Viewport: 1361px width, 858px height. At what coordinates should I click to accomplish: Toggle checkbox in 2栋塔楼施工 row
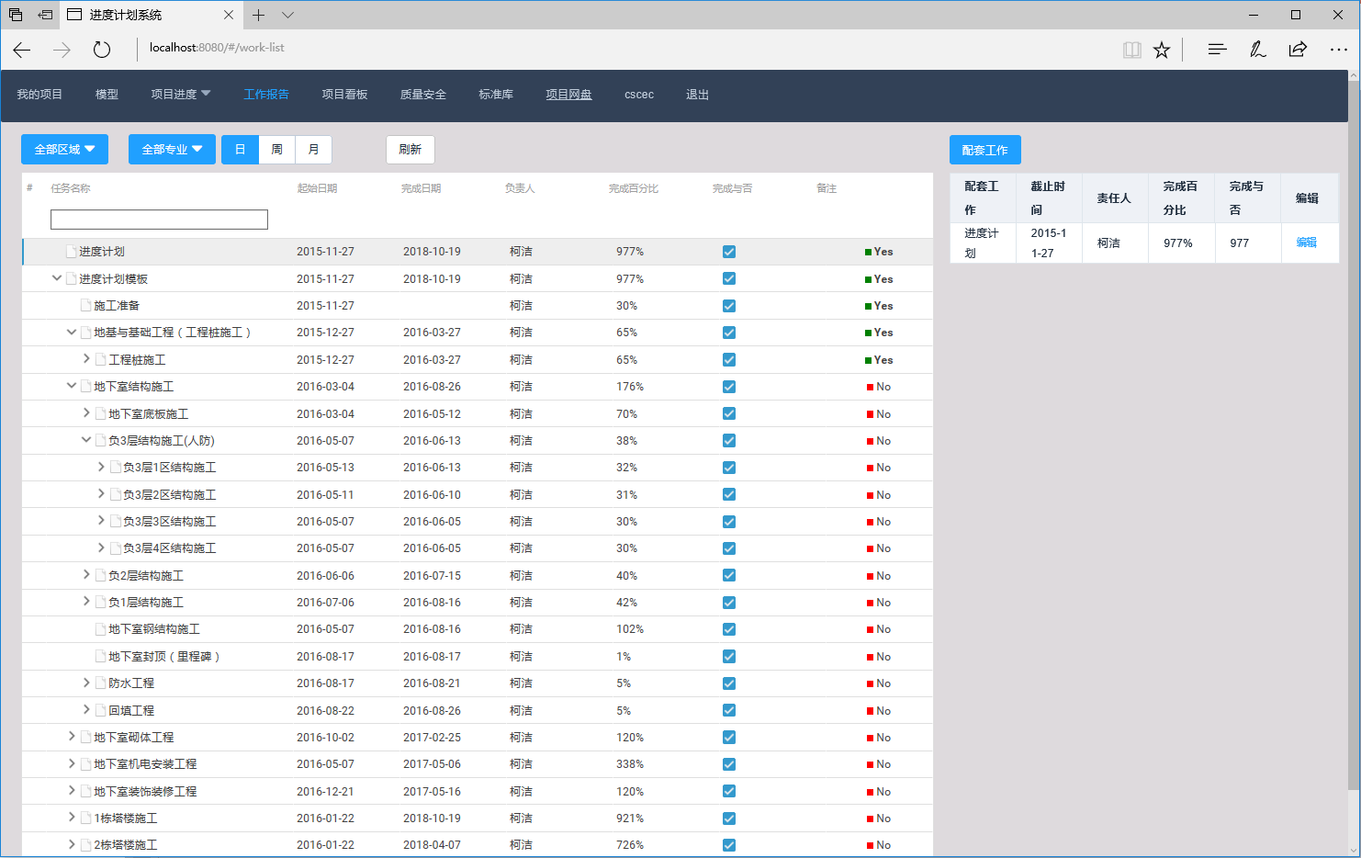tap(729, 845)
